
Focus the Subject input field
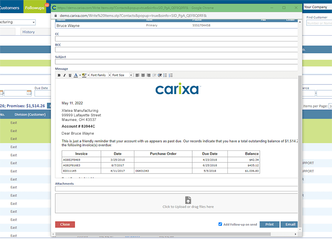pos(176,62)
